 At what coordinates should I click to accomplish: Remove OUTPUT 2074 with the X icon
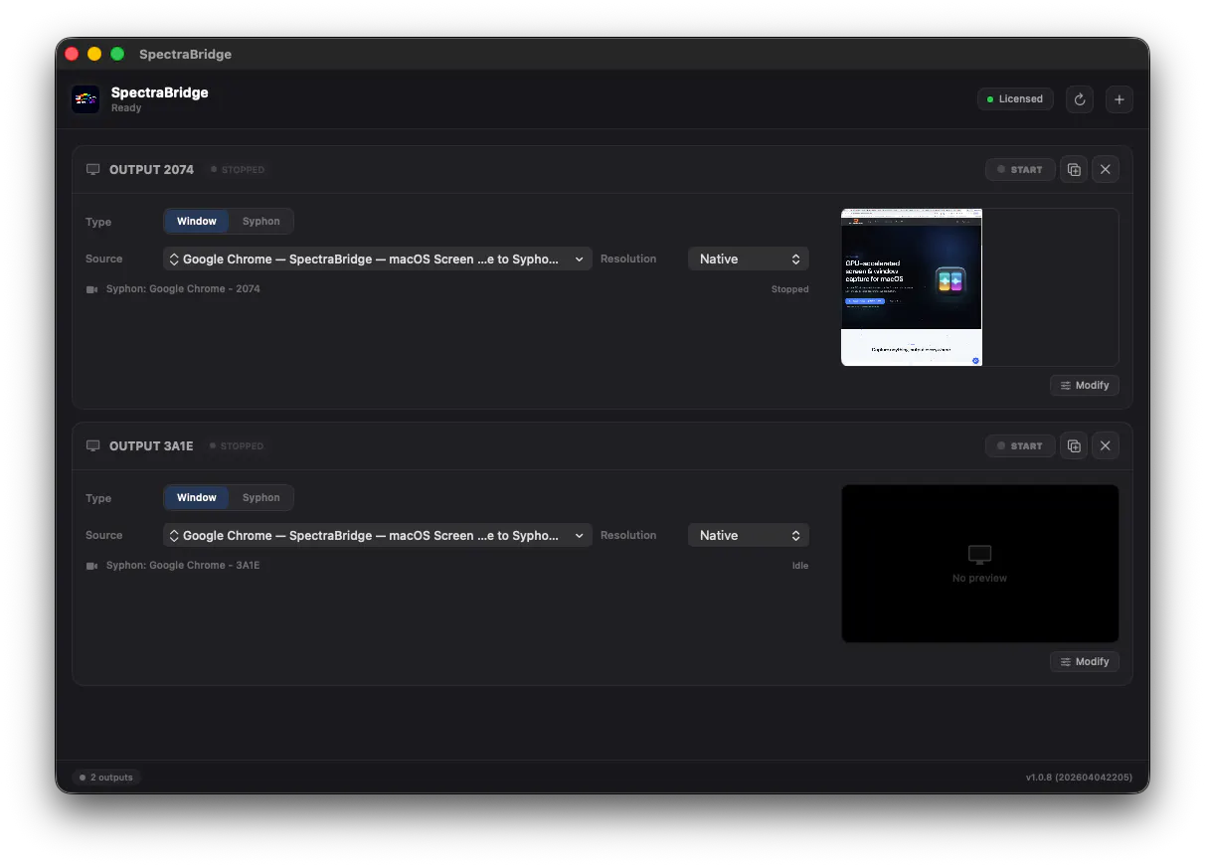click(x=1106, y=170)
